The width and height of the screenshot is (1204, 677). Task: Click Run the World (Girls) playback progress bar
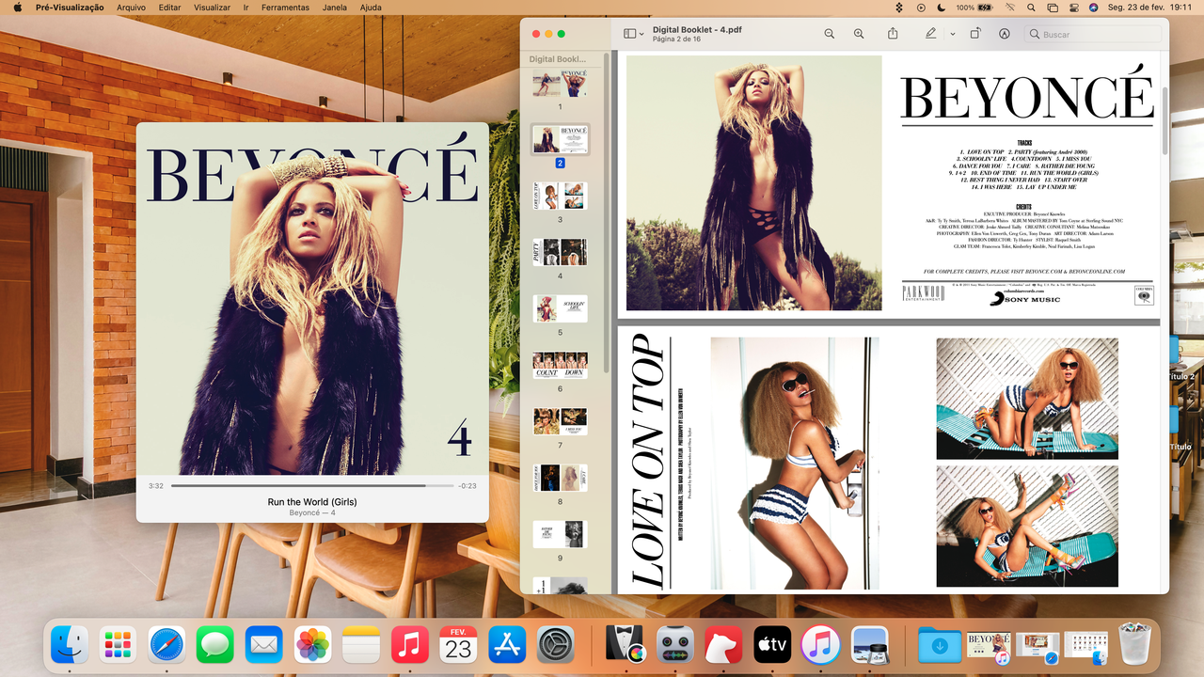pyautogui.click(x=311, y=486)
